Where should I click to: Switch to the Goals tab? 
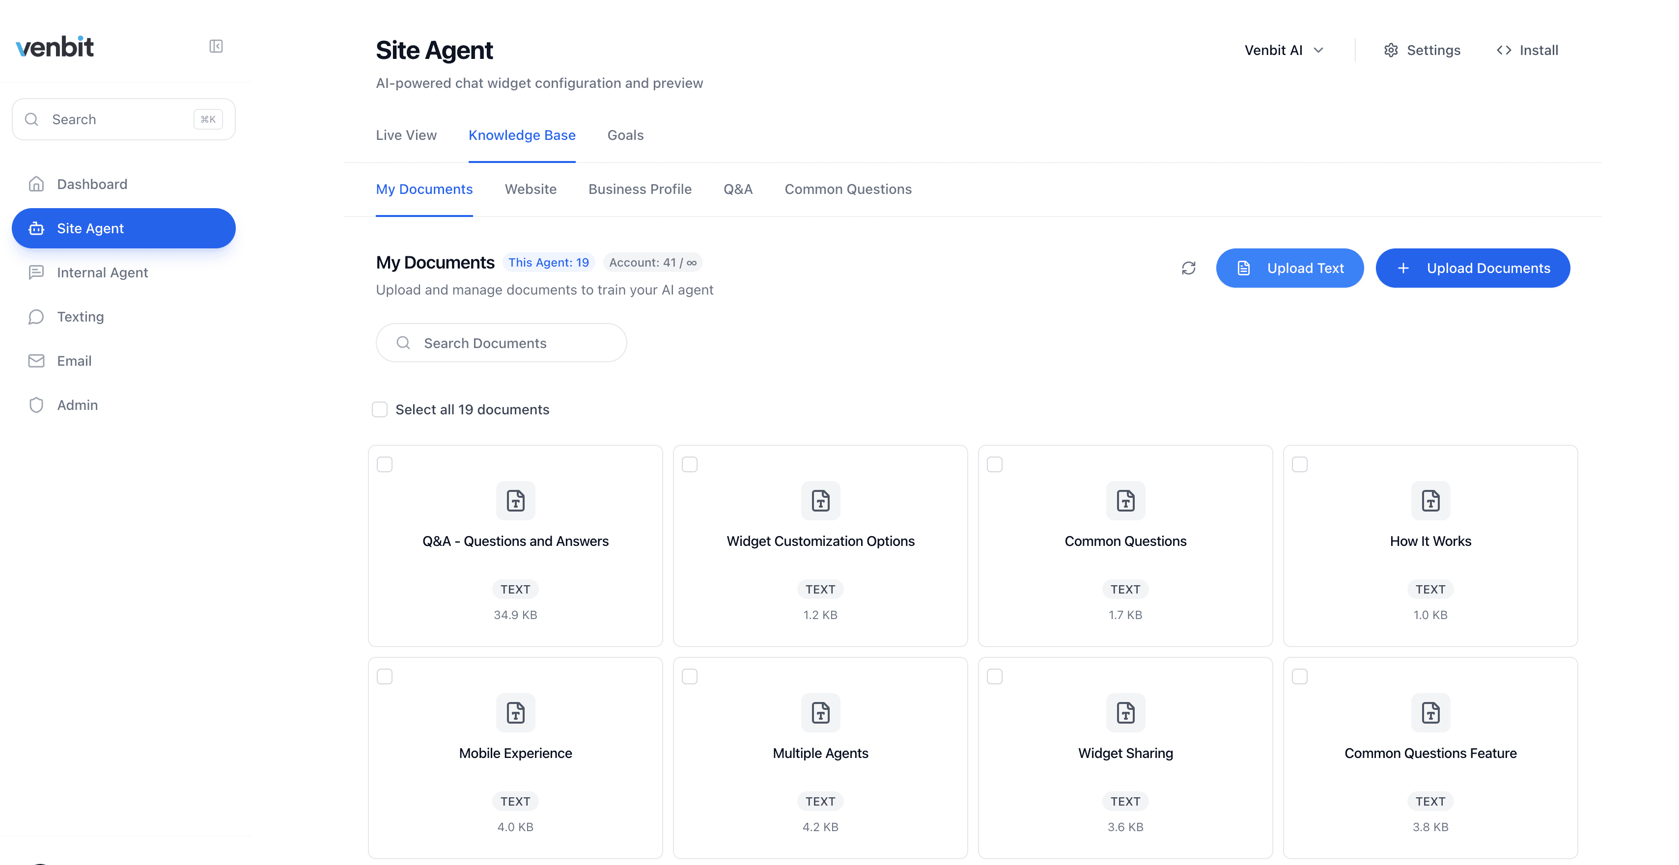[625, 135]
